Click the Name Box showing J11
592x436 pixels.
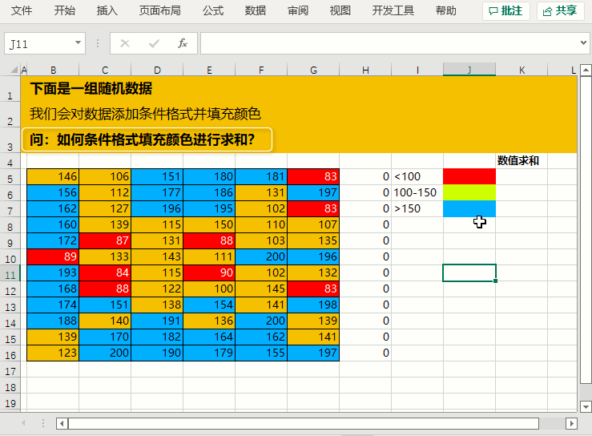[38, 44]
